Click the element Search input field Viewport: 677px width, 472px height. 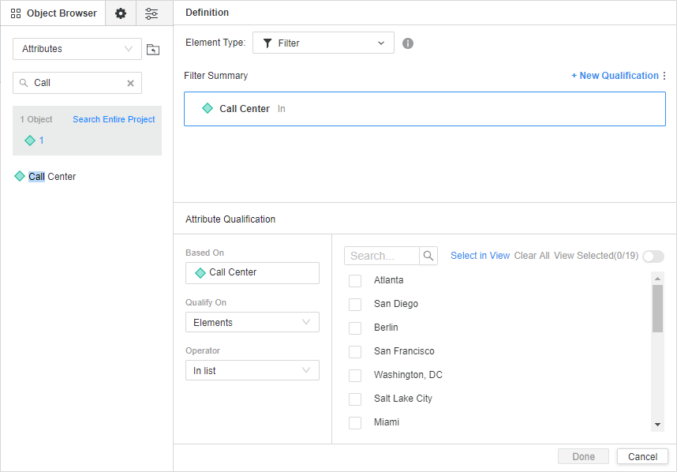pos(383,256)
